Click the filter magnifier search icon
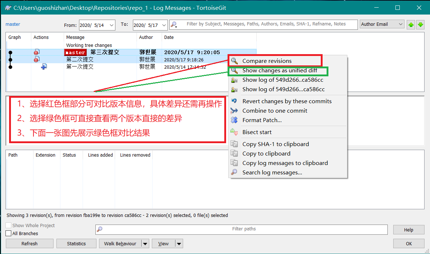 click(x=174, y=24)
